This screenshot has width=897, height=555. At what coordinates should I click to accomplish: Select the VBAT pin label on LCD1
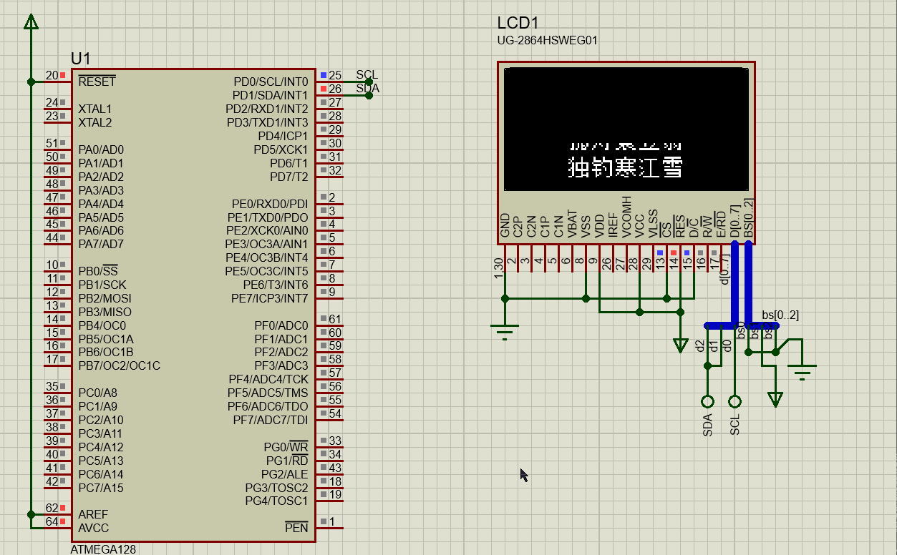[573, 224]
